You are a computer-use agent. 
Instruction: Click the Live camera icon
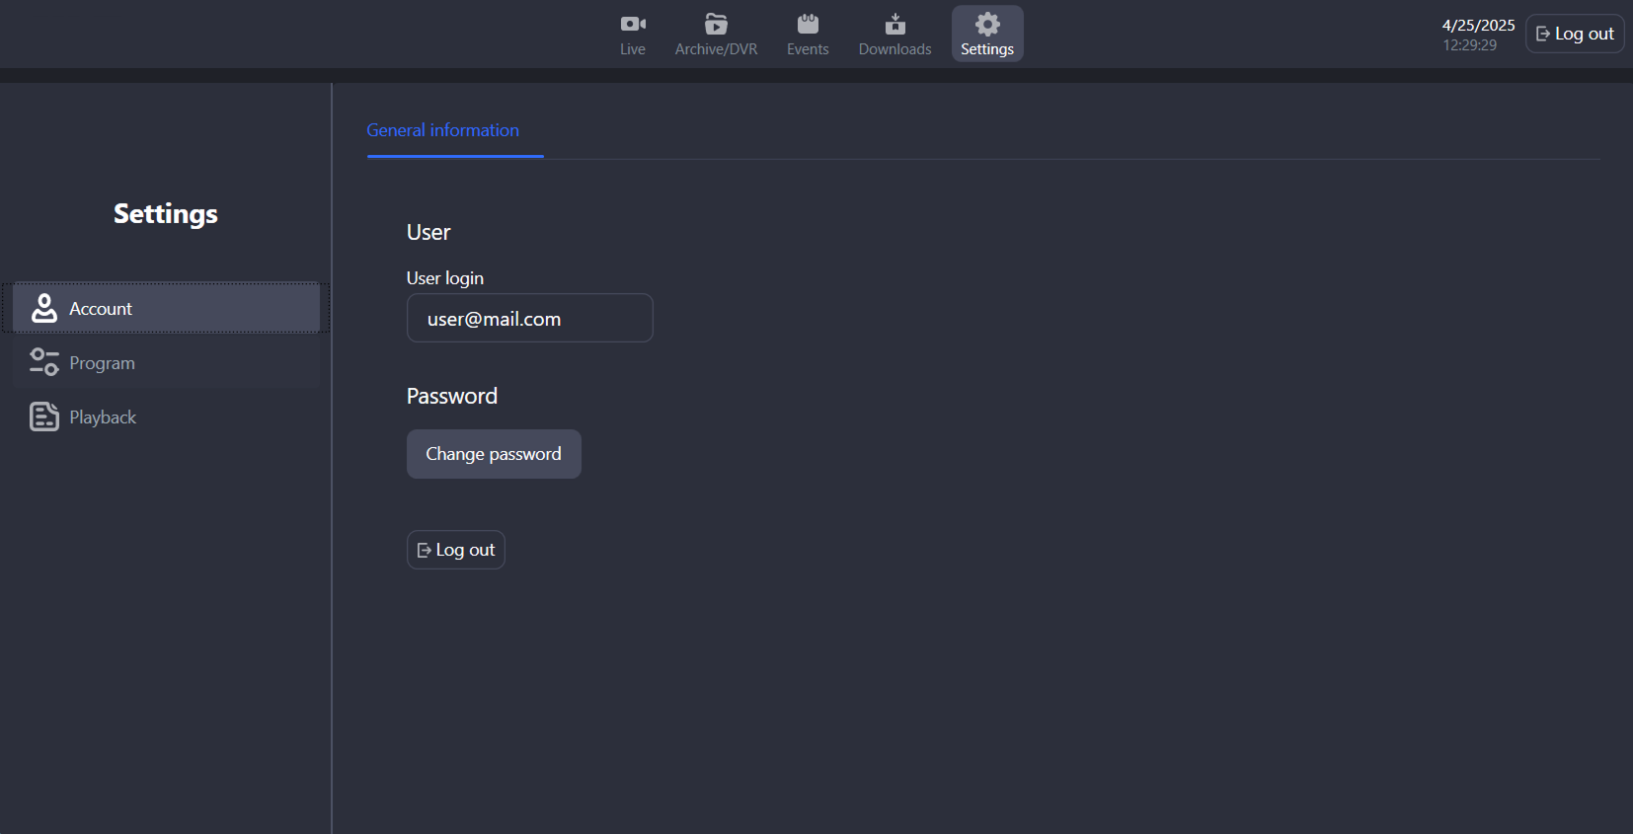click(633, 24)
